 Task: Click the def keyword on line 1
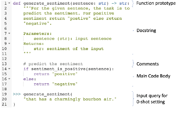point(17,3)
